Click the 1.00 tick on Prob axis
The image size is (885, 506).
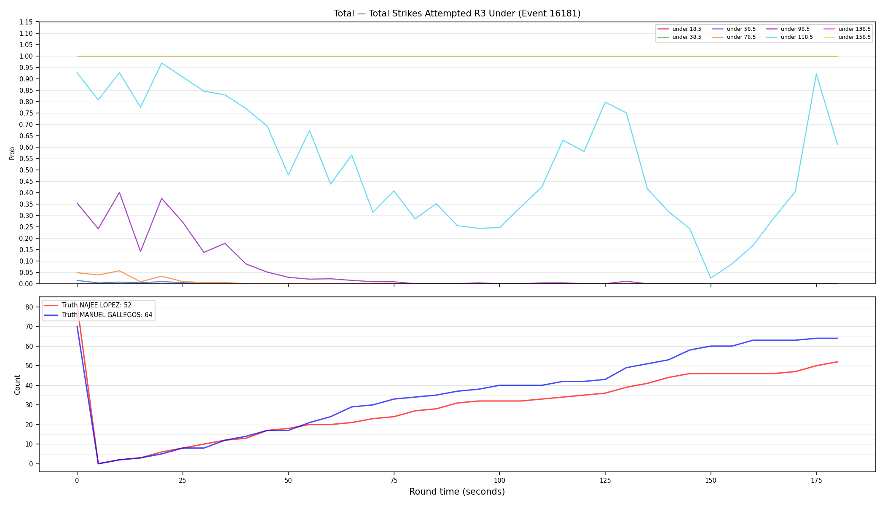[x=26, y=56]
